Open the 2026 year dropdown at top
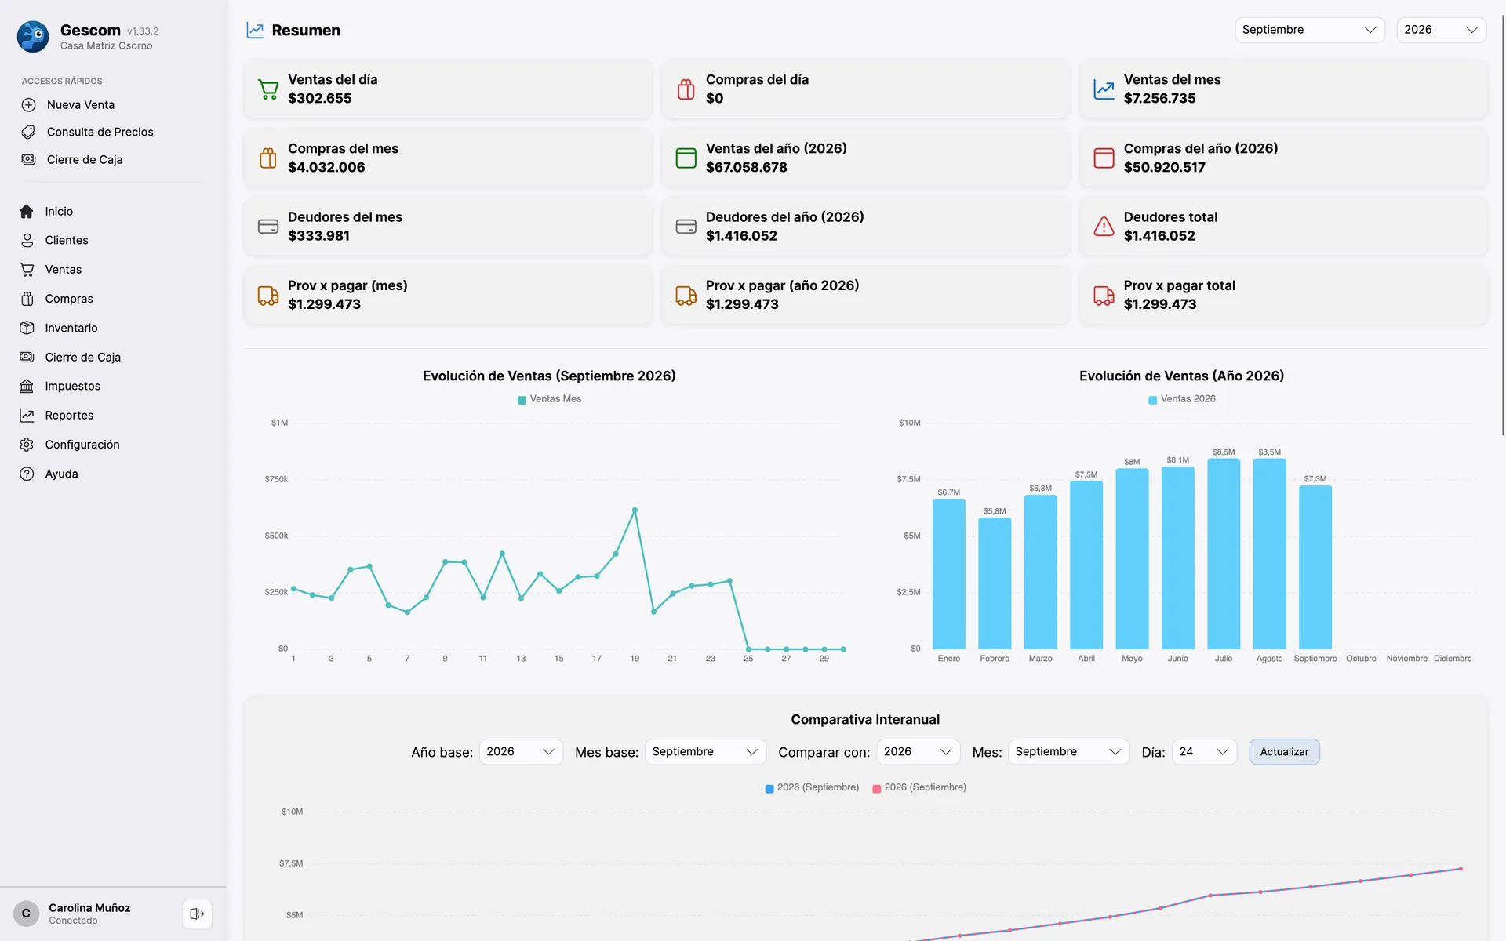This screenshot has height=941, width=1506. [1441, 30]
